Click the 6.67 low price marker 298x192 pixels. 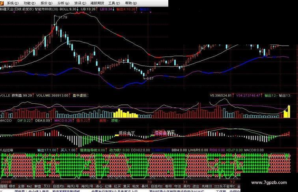150,78
